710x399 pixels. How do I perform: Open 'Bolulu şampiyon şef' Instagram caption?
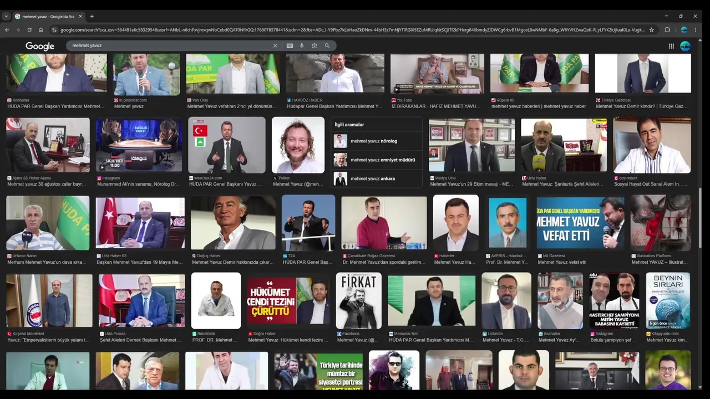(x=612, y=340)
